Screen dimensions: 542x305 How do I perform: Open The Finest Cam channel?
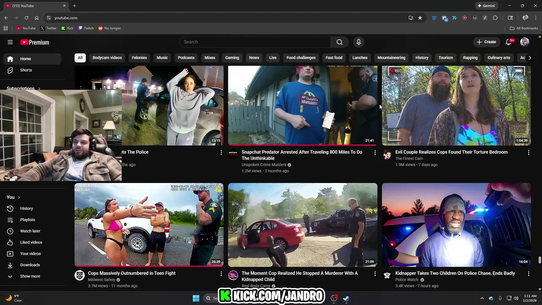tap(409, 158)
